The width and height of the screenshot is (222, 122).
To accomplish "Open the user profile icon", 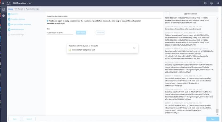I will 218,3.
